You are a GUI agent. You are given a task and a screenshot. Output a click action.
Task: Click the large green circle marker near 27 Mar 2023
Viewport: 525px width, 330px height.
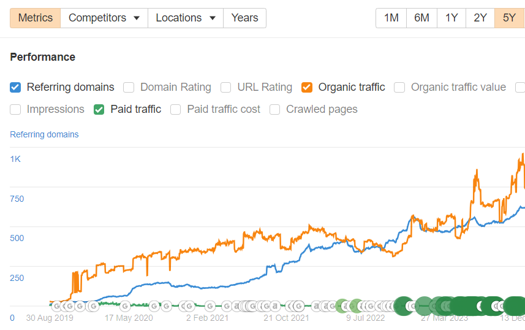click(425, 305)
